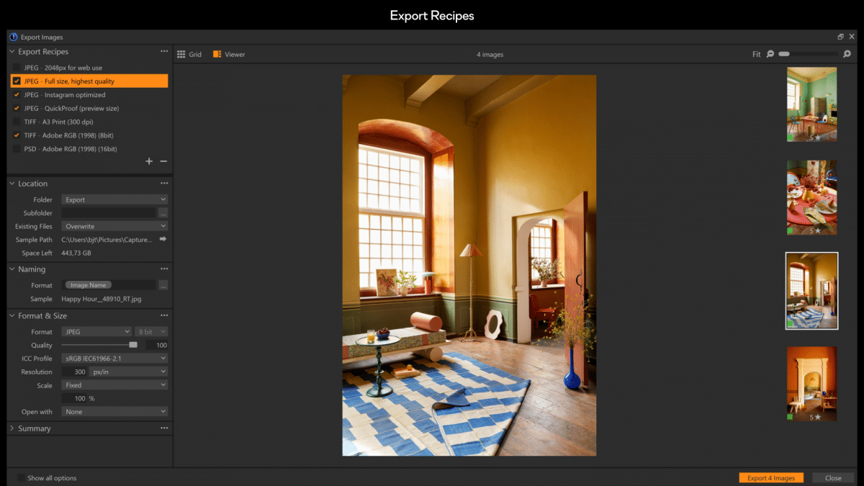Click the Export 4 Images button
Screen dimensions: 864x486
click(x=770, y=477)
